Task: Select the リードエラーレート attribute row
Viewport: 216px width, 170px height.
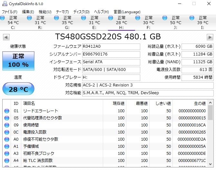Action: (x=105, y=111)
